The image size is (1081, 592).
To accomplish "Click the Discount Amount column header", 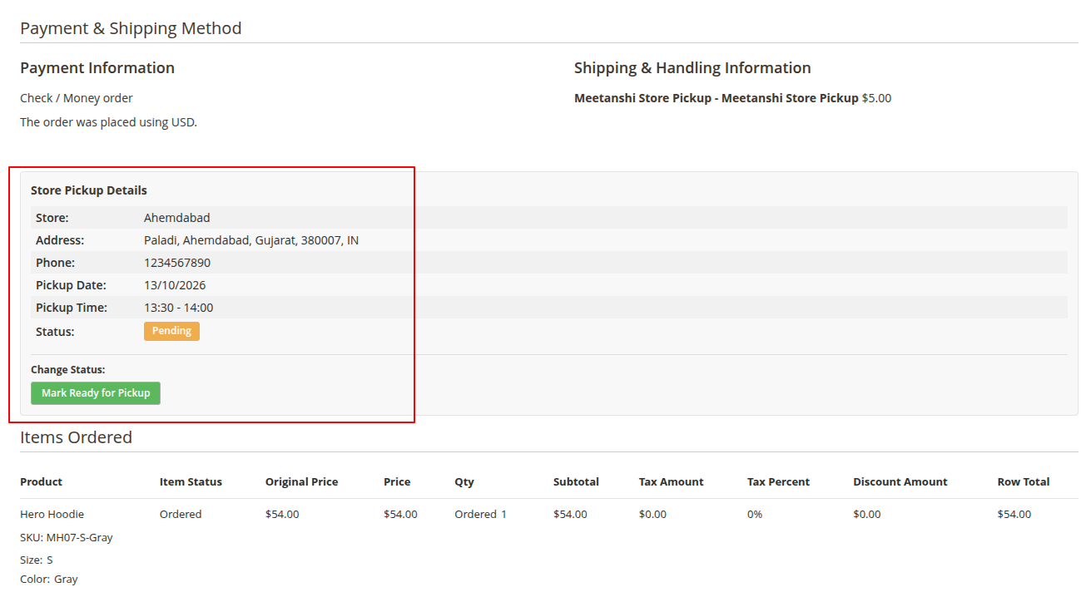I will 900,482.
